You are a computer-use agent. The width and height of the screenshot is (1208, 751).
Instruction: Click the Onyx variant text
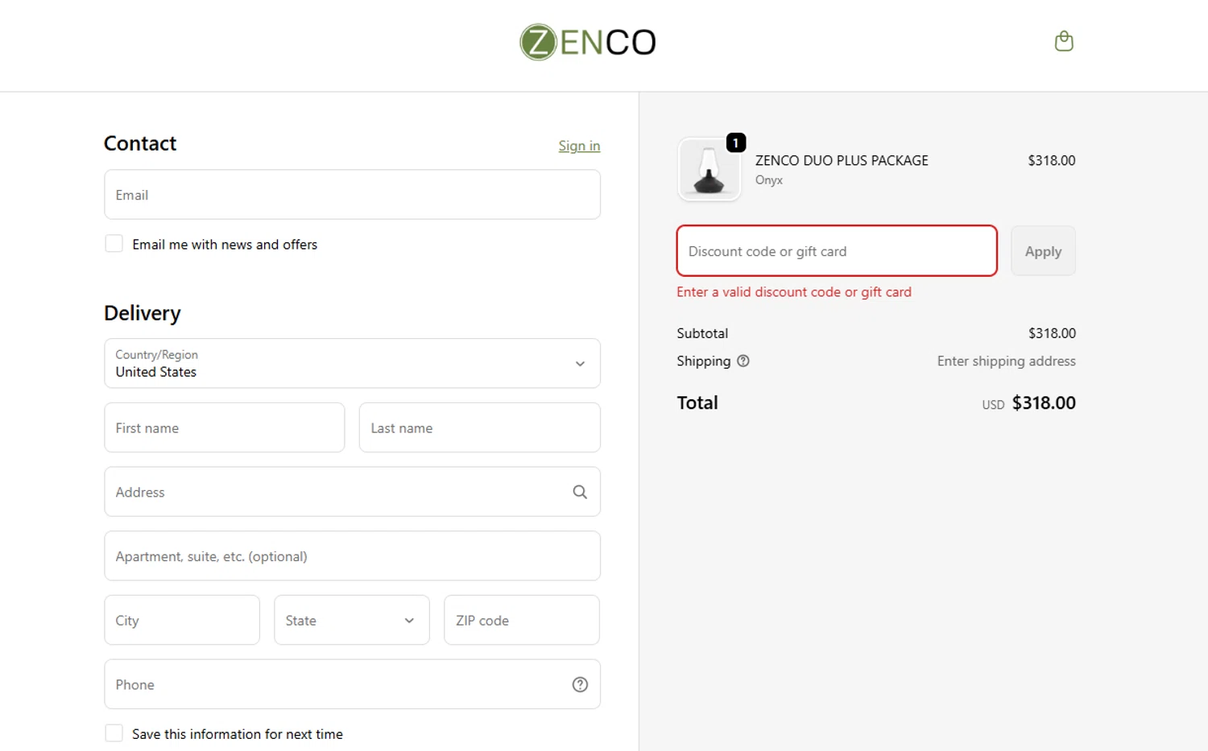769,180
